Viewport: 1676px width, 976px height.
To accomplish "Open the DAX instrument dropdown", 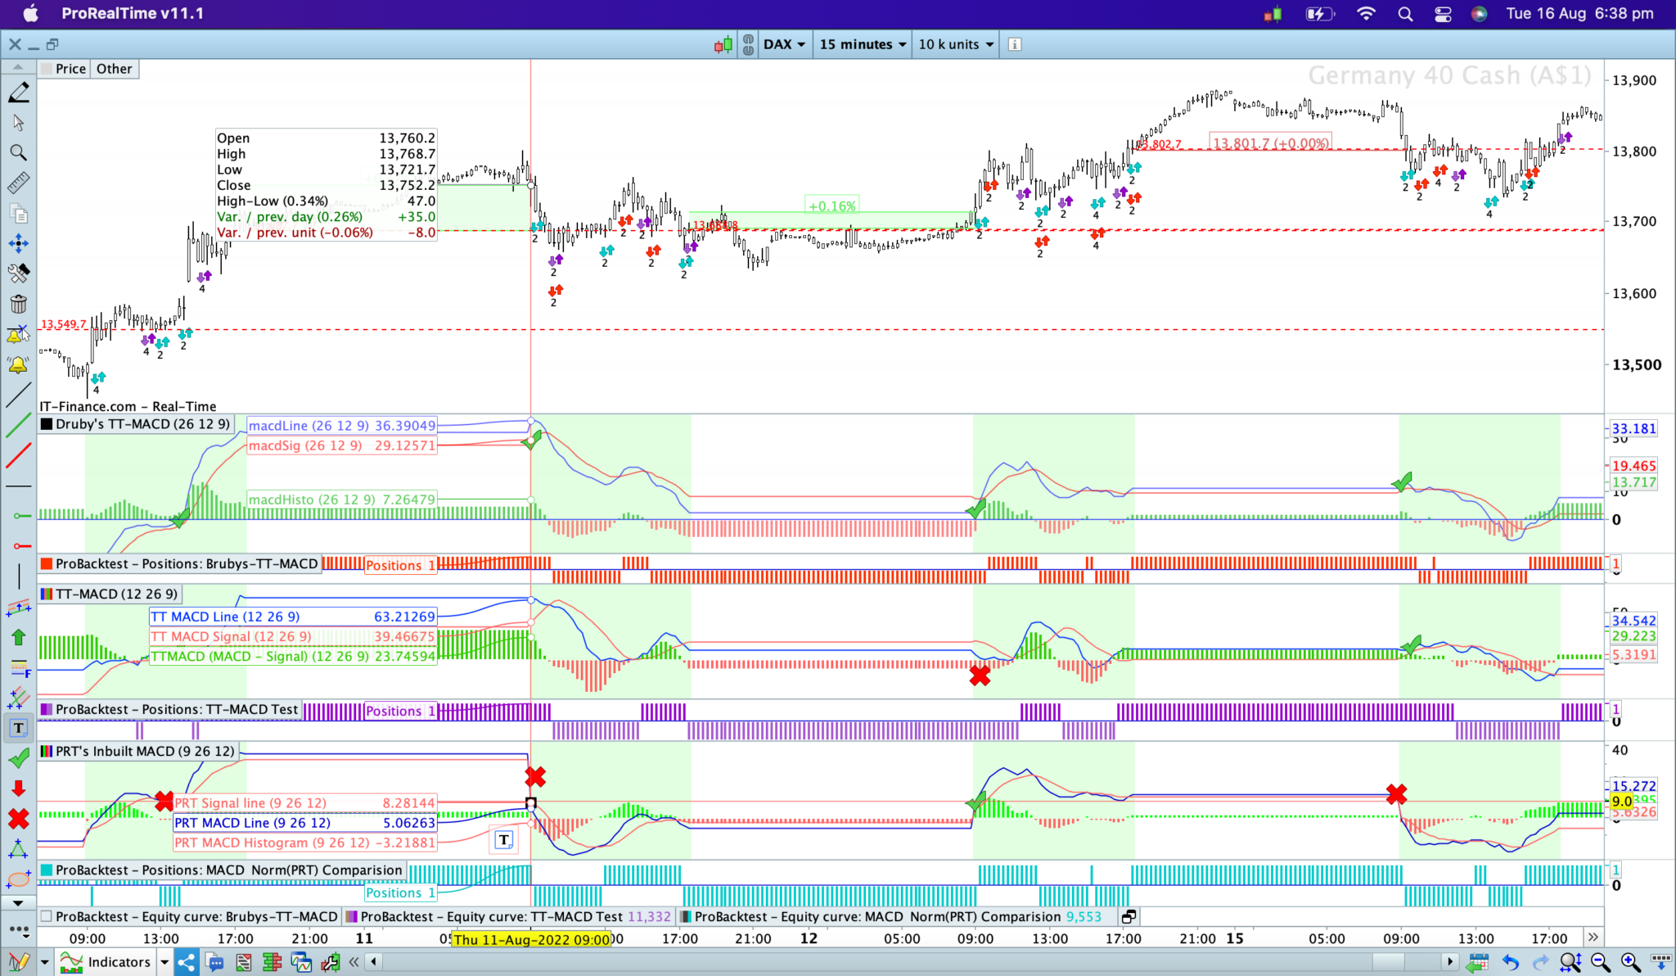I will click(784, 44).
